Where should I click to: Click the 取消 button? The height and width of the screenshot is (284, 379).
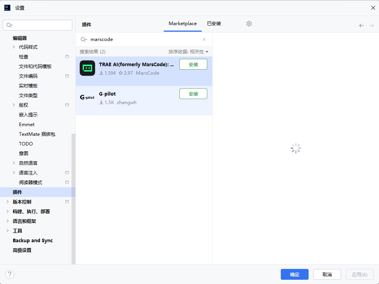[327, 274]
